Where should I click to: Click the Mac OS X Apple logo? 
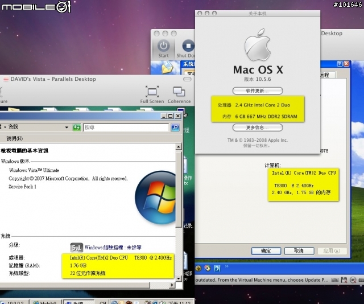click(258, 45)
